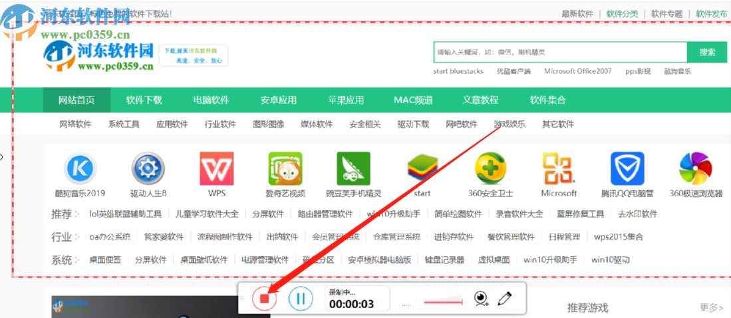This screenshot has width=731, height=318.
Task: Select 游戏娱乐 category
Action: 510,124
